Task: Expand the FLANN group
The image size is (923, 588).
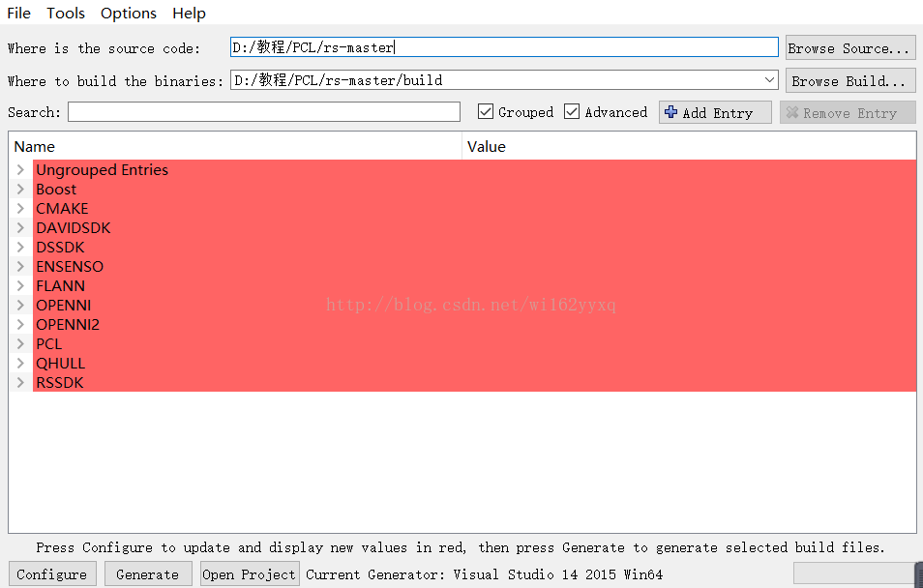Action: coord(20,286)
